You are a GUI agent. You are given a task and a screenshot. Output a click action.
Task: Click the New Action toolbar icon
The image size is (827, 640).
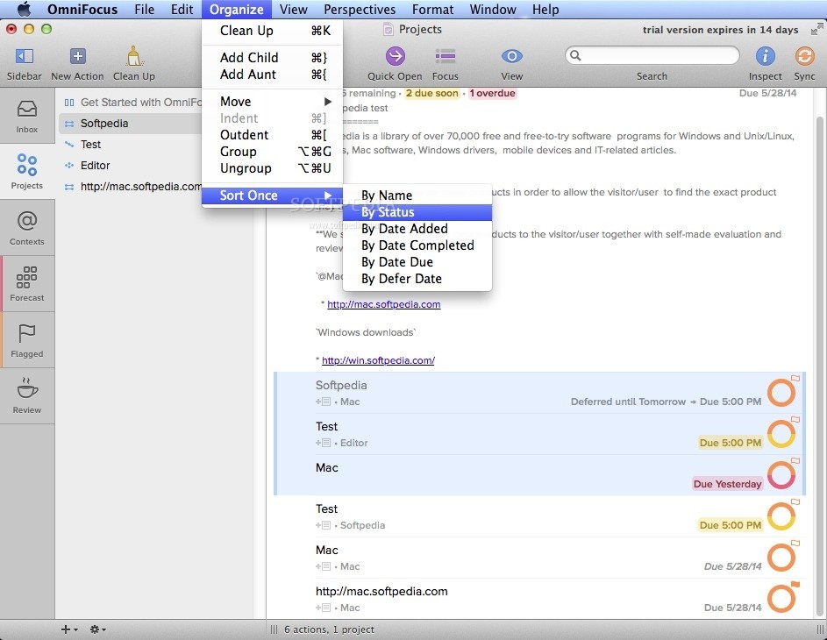(x=77, y=56)
